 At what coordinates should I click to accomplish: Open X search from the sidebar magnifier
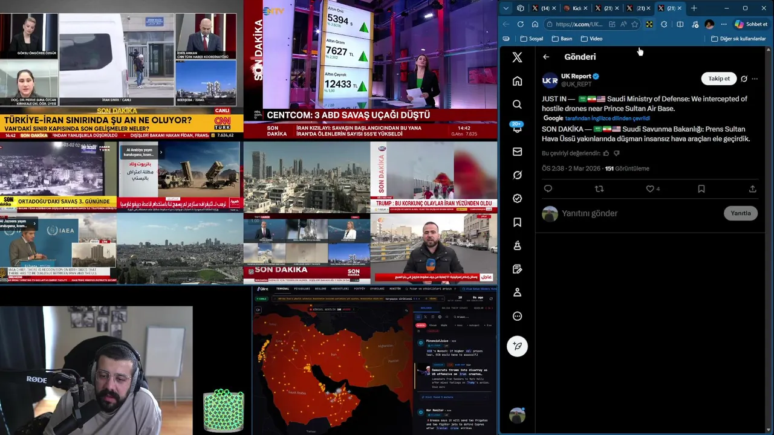(517, 105)
